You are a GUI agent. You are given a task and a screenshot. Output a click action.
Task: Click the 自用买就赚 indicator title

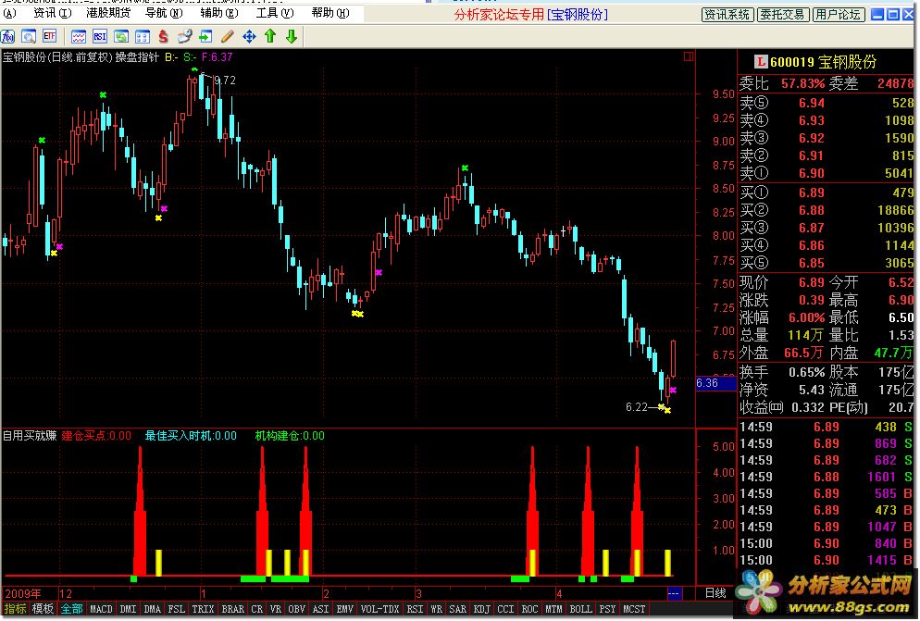coord(30,436)
